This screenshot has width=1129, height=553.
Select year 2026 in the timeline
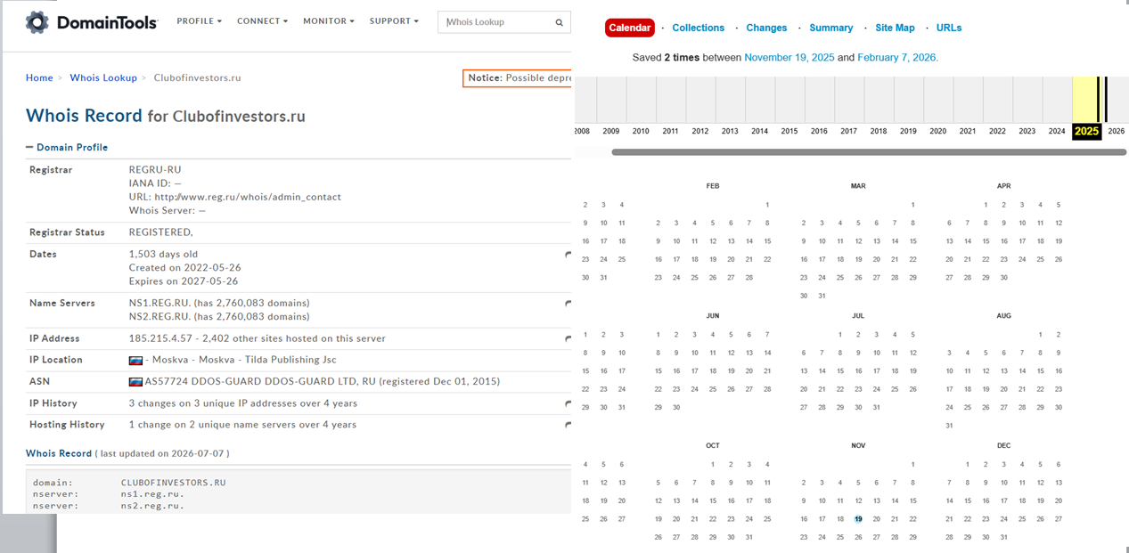(x=1116, y=132)
